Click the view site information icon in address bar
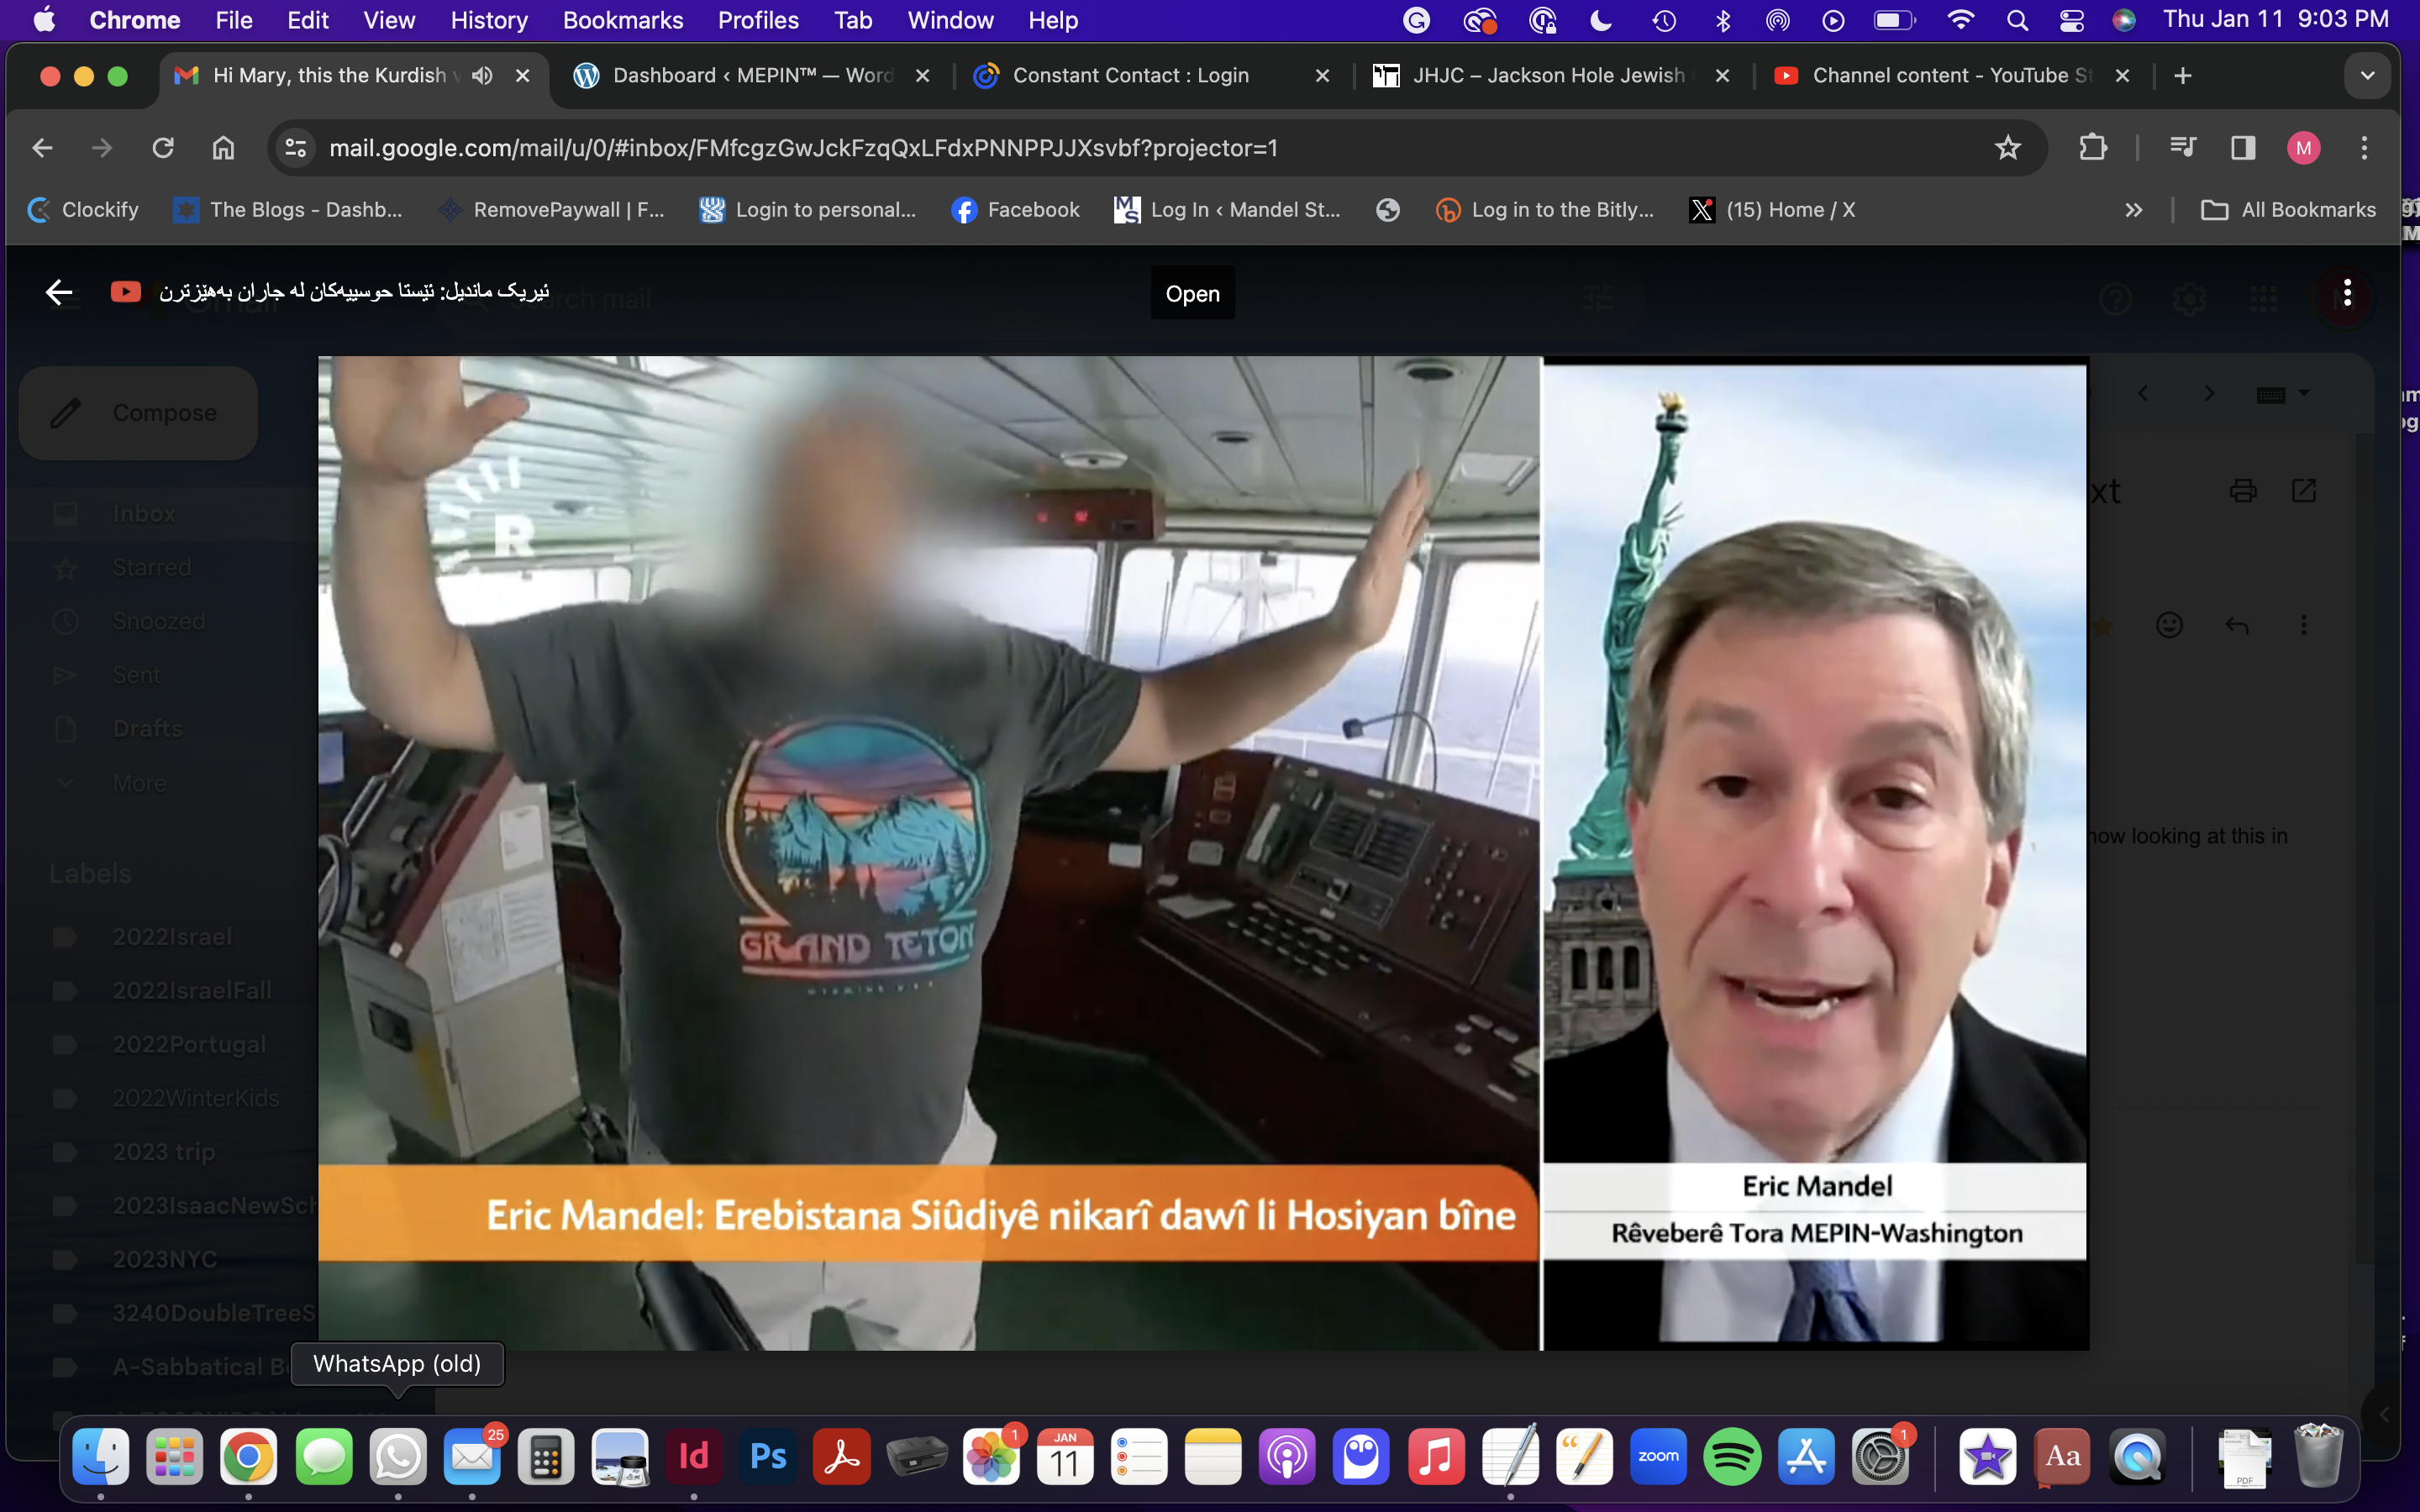This screenshot has width=2420, height=1512. pyautogui.click(x=296, y=148)
